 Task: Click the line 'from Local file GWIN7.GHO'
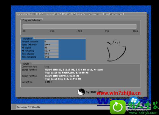pos(66,73)
